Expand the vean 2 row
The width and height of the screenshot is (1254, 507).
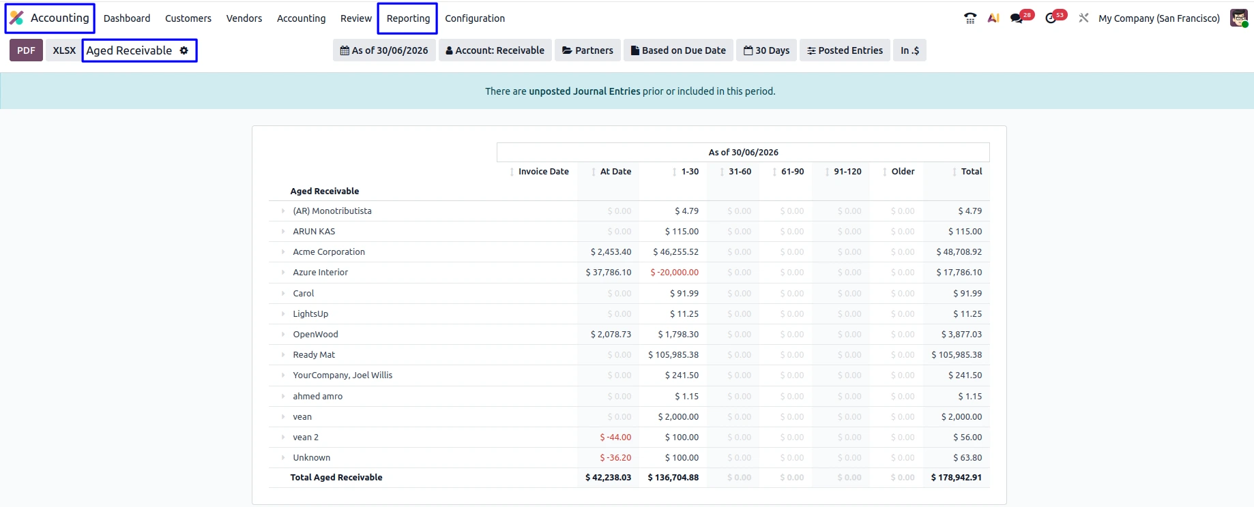(x=283, y=437)
